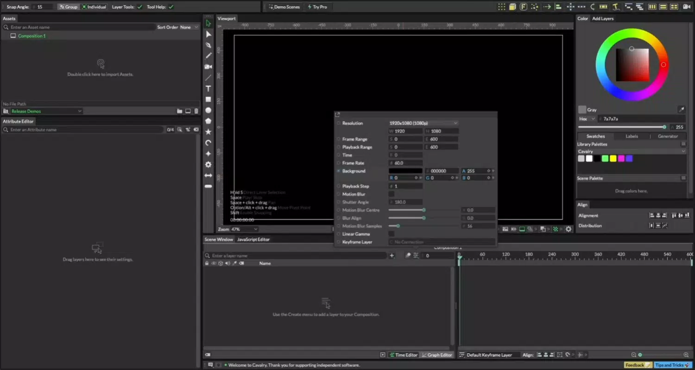Pick the Arc shape tool

(208, 142)
